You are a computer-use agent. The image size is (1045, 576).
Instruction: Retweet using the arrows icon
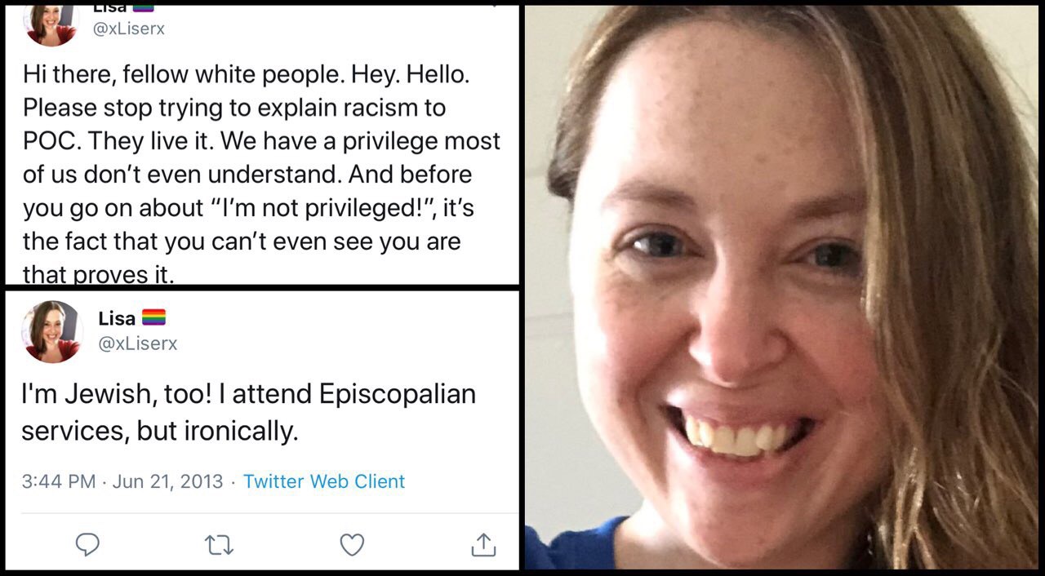coord(219,545)
